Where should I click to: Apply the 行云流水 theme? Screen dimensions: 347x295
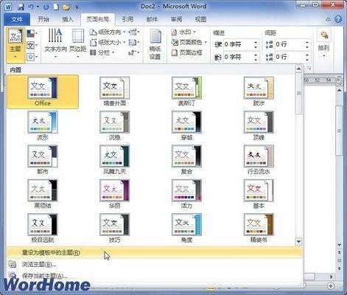point(259,159)
